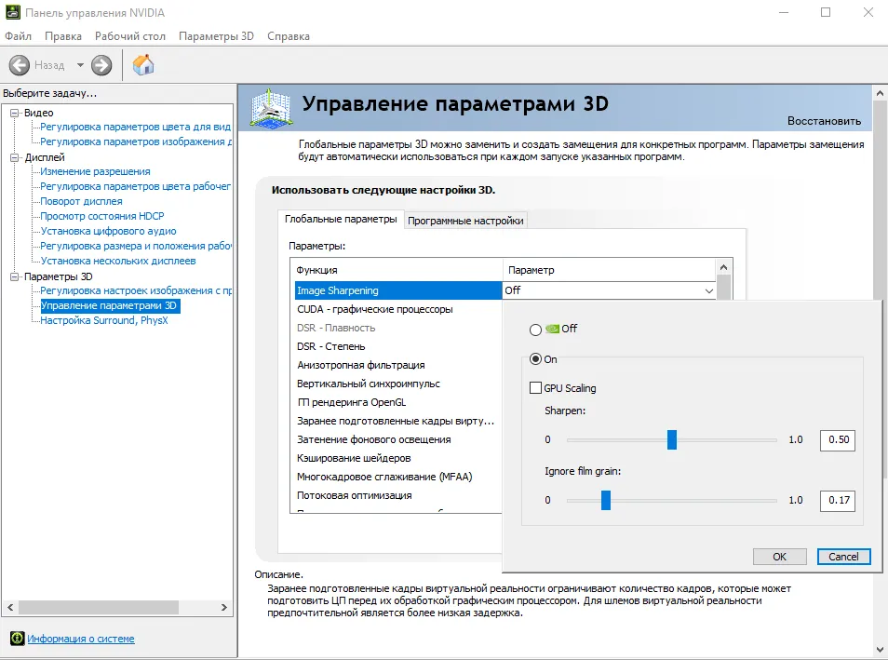Select the Вертикальный синхроимпульс row
This screenshot has height=660, width=888.
click(398, 384)
